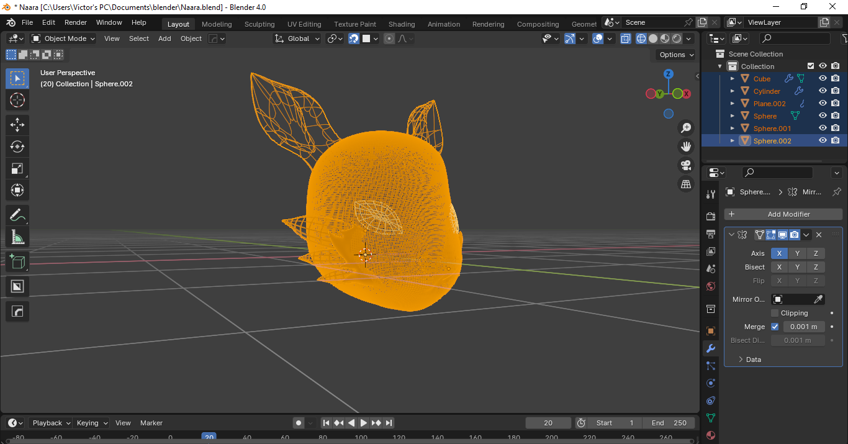Open the viewport Add menu

pyautogui.click(x=165, y=39)
